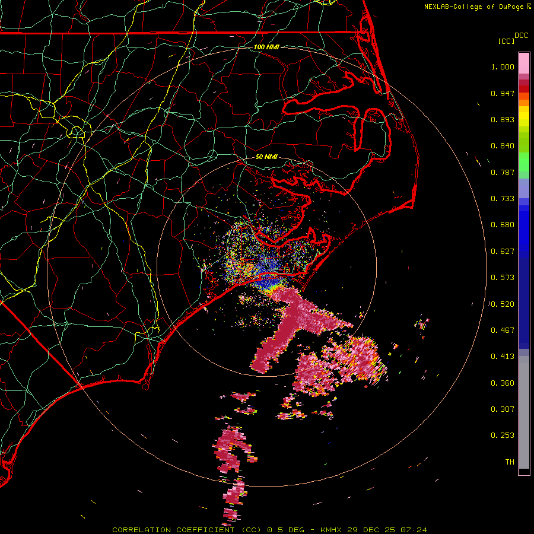The width and height of the screenshot is (534, 534).
Task: Click the KMHX station identifier in the caption
Action: 330,530
